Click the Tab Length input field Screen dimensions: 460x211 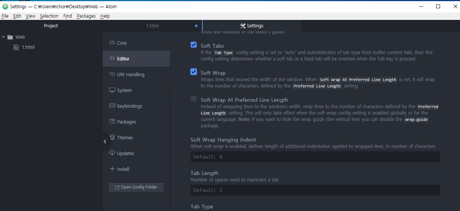pos(315,190)
